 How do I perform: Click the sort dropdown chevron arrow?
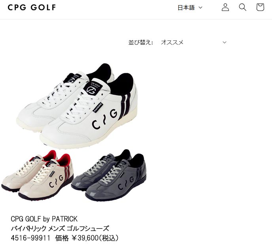point(225,42)
